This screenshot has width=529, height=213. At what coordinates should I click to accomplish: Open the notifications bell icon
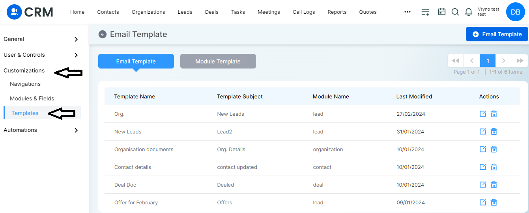[x=469, y=12]
